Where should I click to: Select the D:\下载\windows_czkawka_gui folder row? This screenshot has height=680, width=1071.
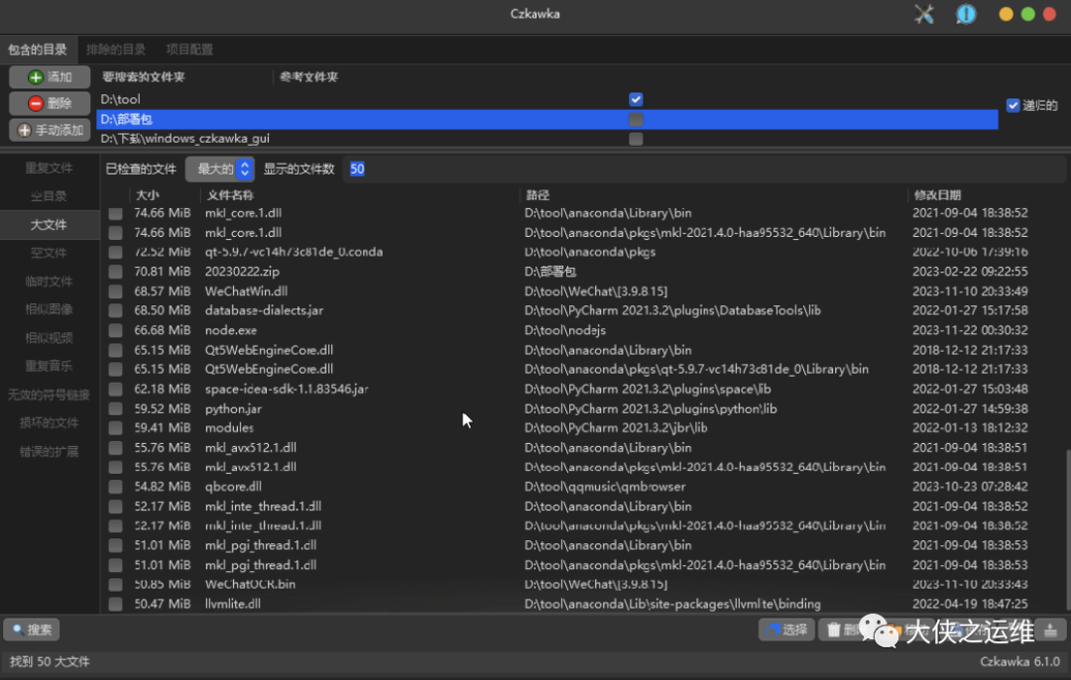546,139
